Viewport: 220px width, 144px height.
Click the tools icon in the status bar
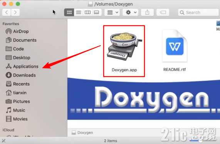coord(3,141)
